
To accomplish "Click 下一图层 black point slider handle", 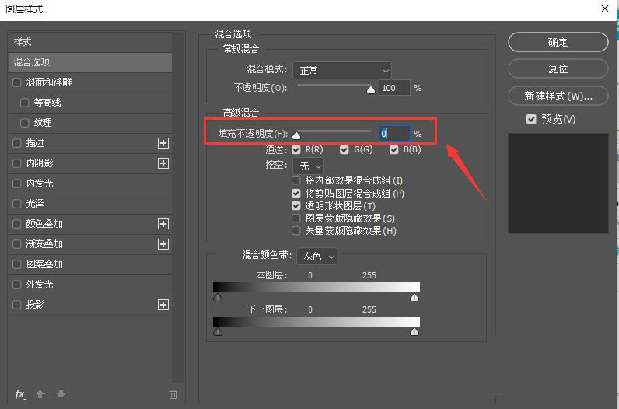I will (x=218, y=331).
